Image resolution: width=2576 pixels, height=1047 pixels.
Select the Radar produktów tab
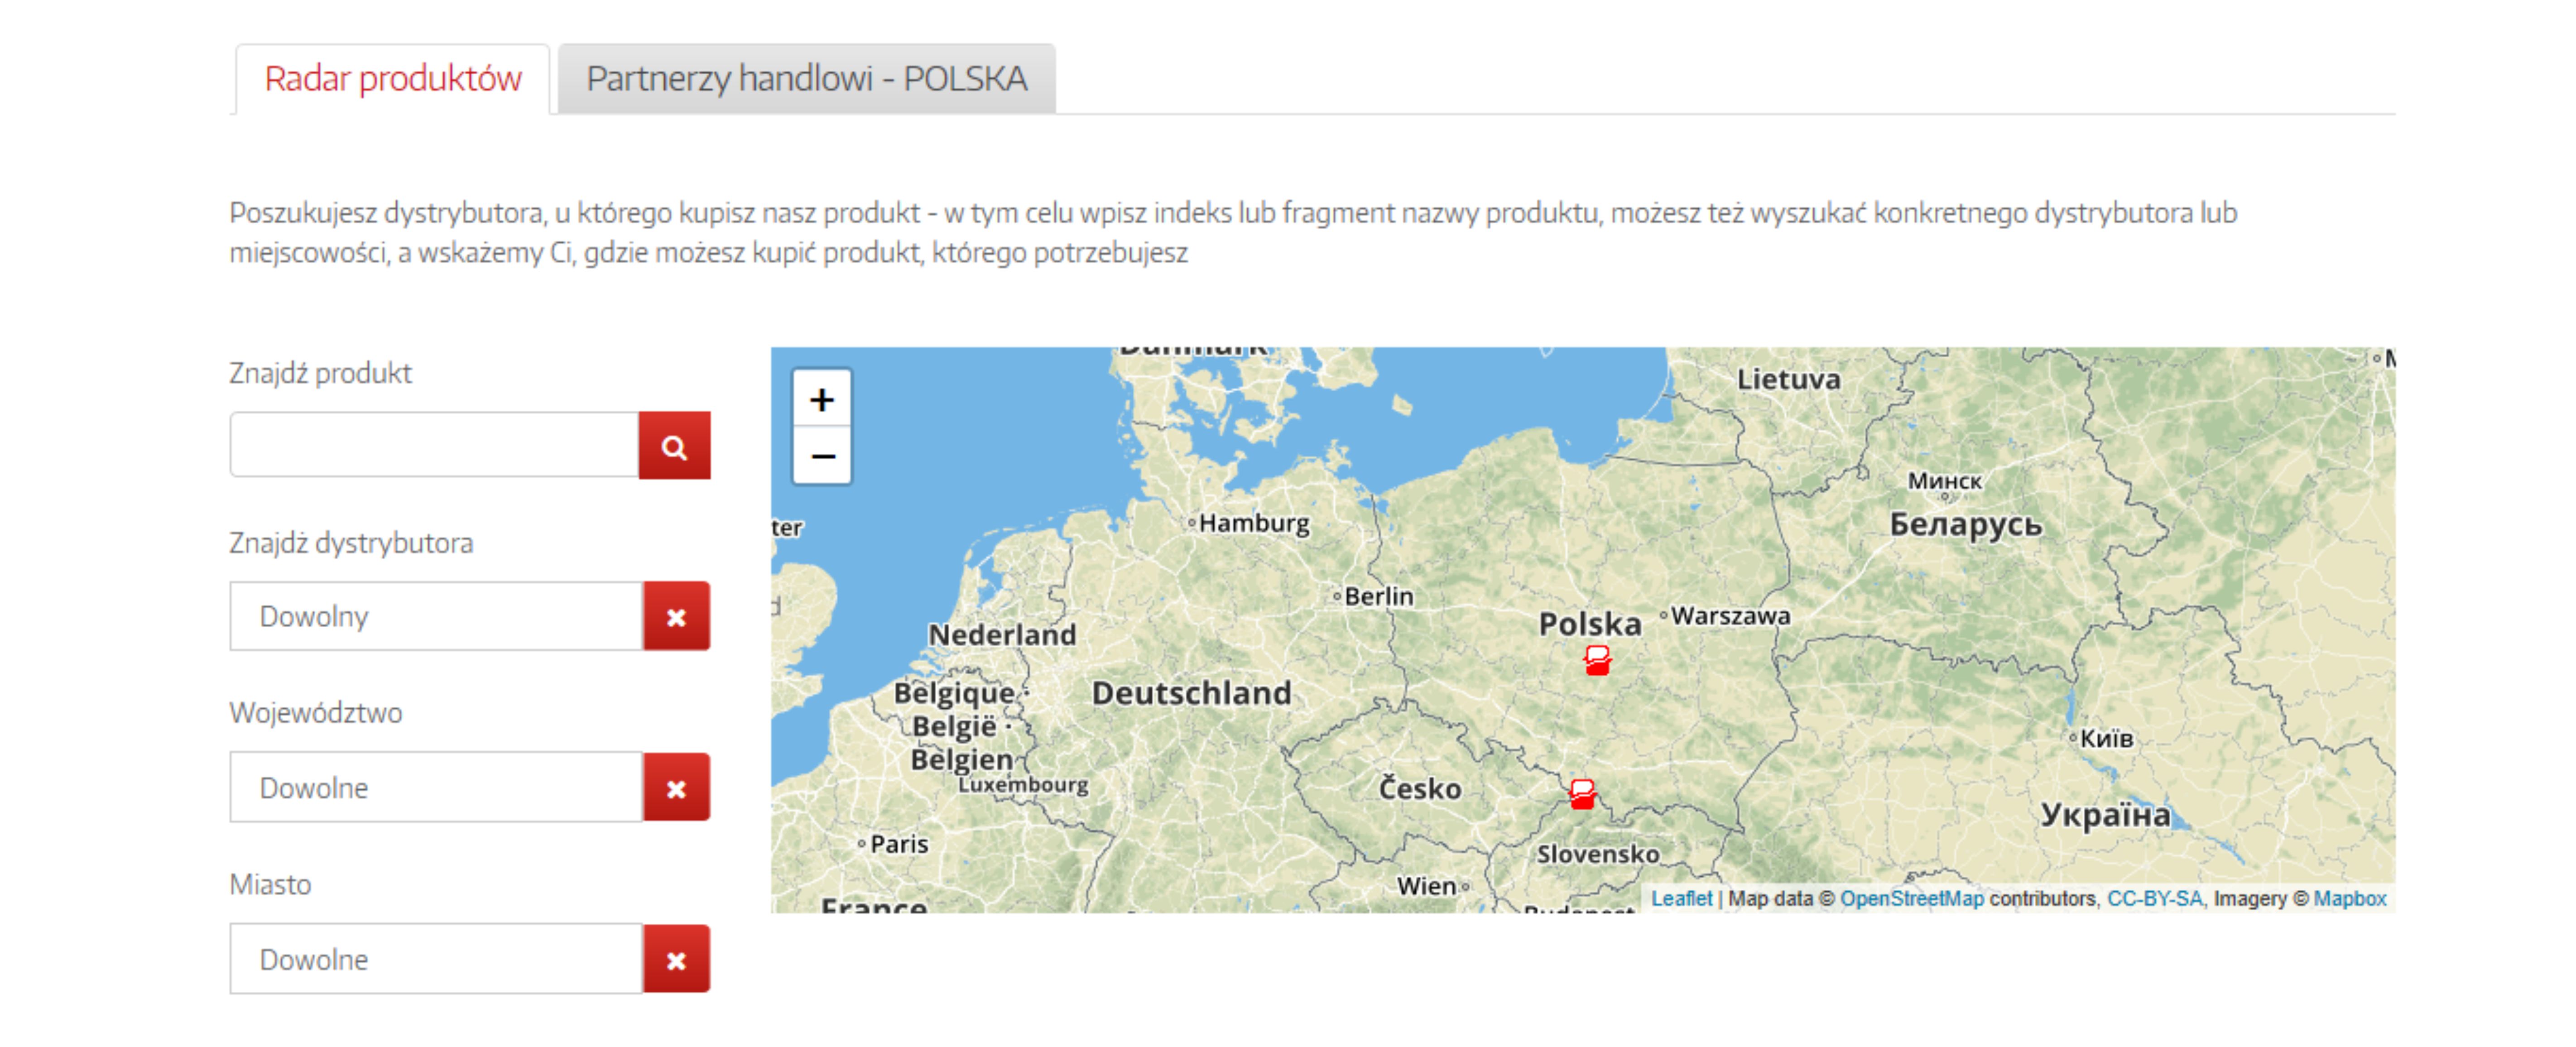(x=393, y=79)
